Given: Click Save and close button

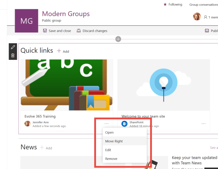Looking at the screenshot, I should click(57, 31).
